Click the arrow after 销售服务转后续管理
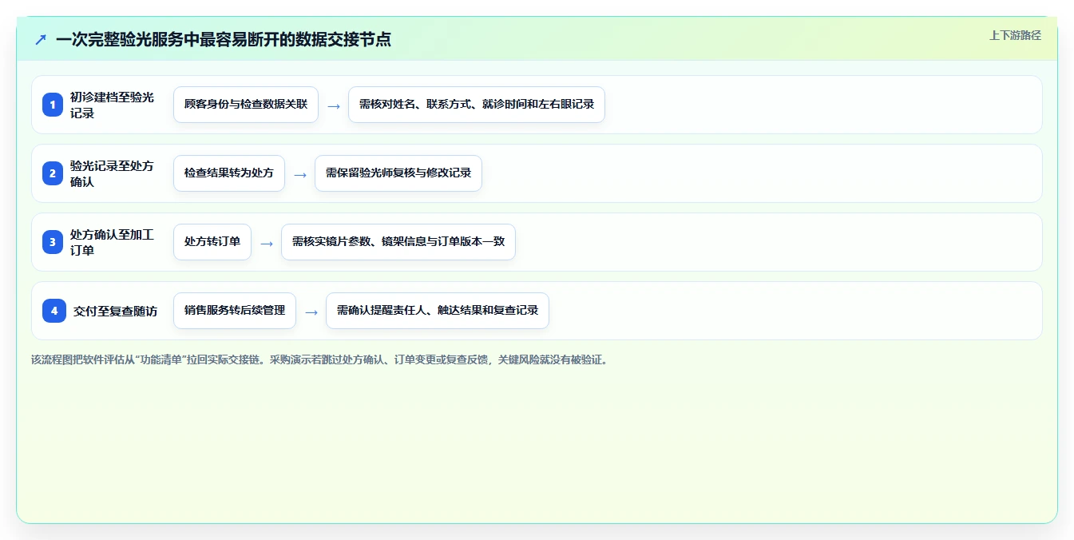 311,312
